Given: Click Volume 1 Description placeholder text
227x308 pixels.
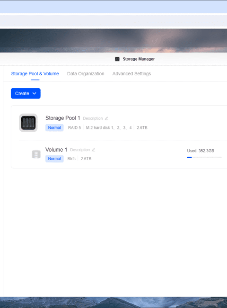Looking at the screenshot, I should click(80, 150).
